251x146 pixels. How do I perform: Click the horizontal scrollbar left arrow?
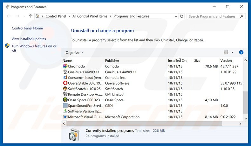pyautogui.click(x=64, y=124)
